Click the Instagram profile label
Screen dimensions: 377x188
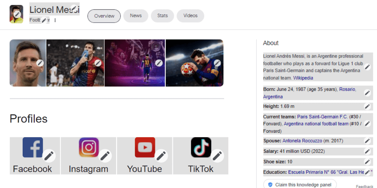click(x=89, y=169)
